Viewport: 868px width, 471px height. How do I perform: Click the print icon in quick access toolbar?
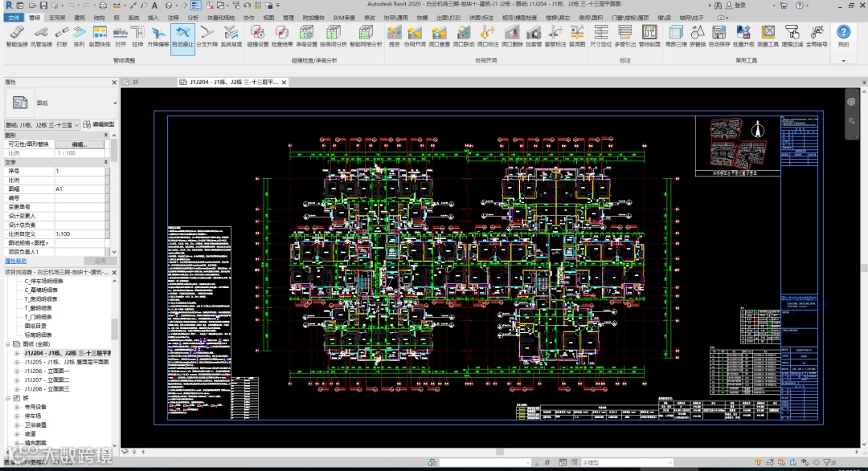tap(103, 6)
